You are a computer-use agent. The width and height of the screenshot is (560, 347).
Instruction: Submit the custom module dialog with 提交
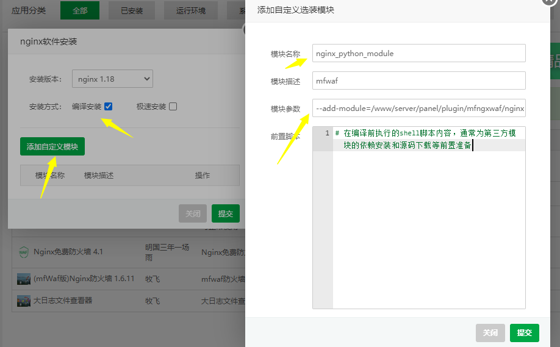[x=525, y=333]
